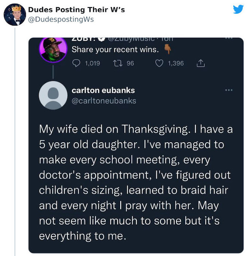Click the 1,396 likes count
247x256 pixels.
click(x=175, y=63)
